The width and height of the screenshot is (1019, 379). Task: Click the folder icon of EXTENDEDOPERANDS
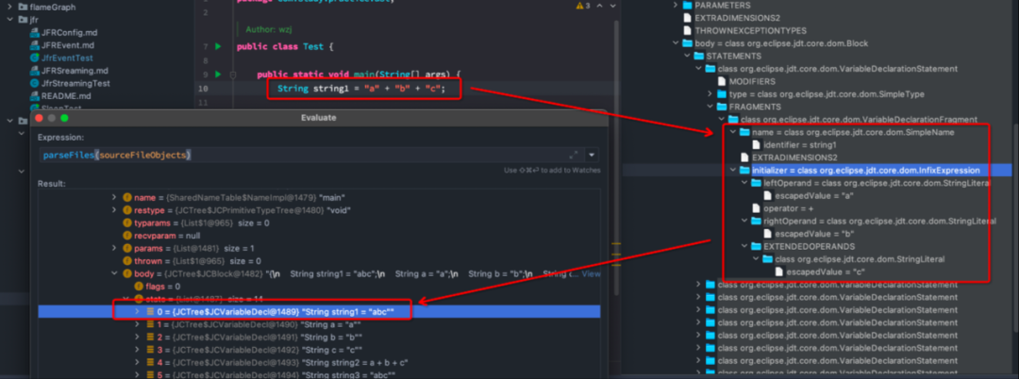[x=757, y=247]
